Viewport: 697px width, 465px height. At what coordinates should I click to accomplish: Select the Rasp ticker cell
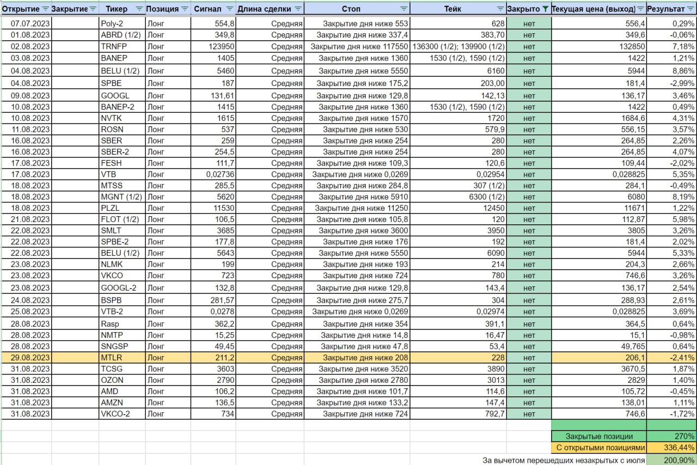[121, 323]
